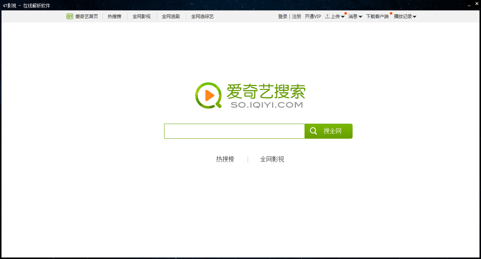The image size is (481, 259).
Task: Expand the 播放记录 history dropdown
Action: pyautogui.click(x=405, y=17)
